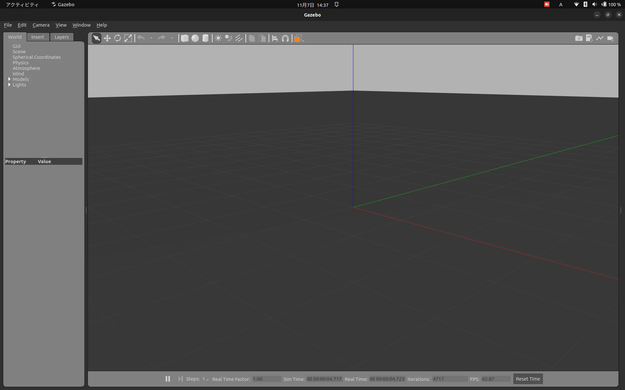This screenshot has width=625, height=390.
Task: Step the simulation forward once
Action: [x=180, y=379]
